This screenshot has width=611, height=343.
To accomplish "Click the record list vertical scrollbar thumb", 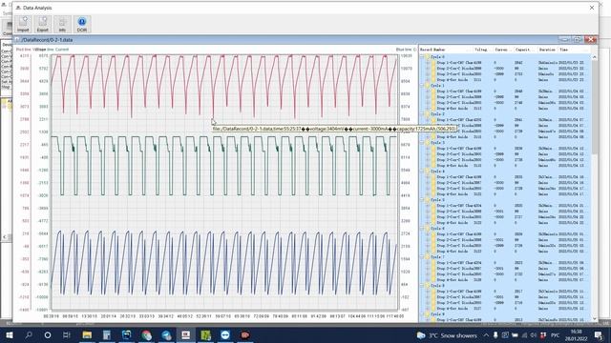I will [595, 107].
